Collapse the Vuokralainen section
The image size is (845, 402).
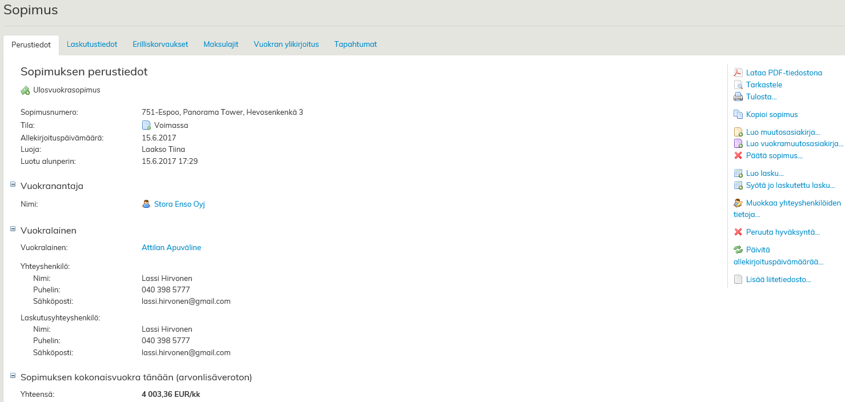[13, 228]
